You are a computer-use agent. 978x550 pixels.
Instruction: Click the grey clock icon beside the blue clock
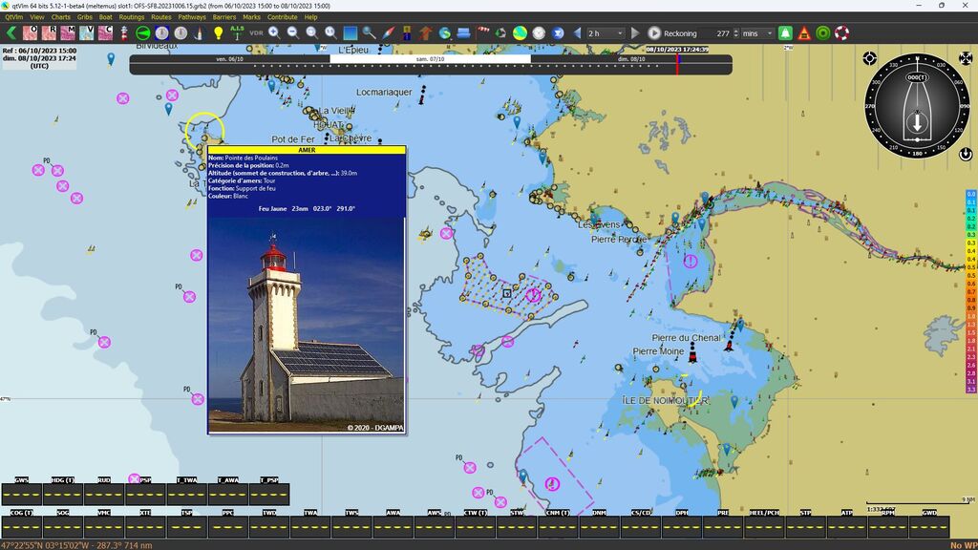tap(181, 33)
